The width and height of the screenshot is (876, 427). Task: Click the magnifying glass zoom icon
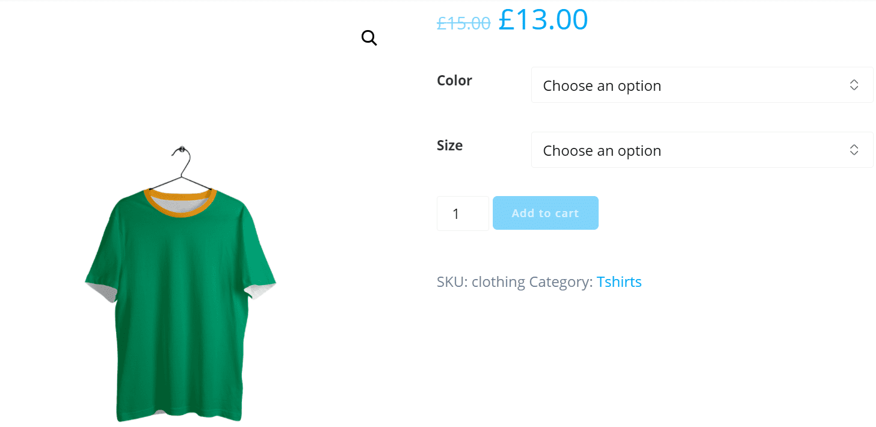pos(369,38)
